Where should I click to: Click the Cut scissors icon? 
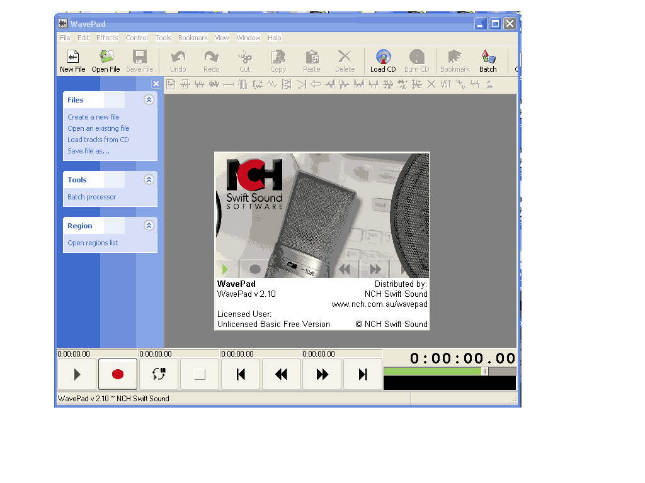245,61
